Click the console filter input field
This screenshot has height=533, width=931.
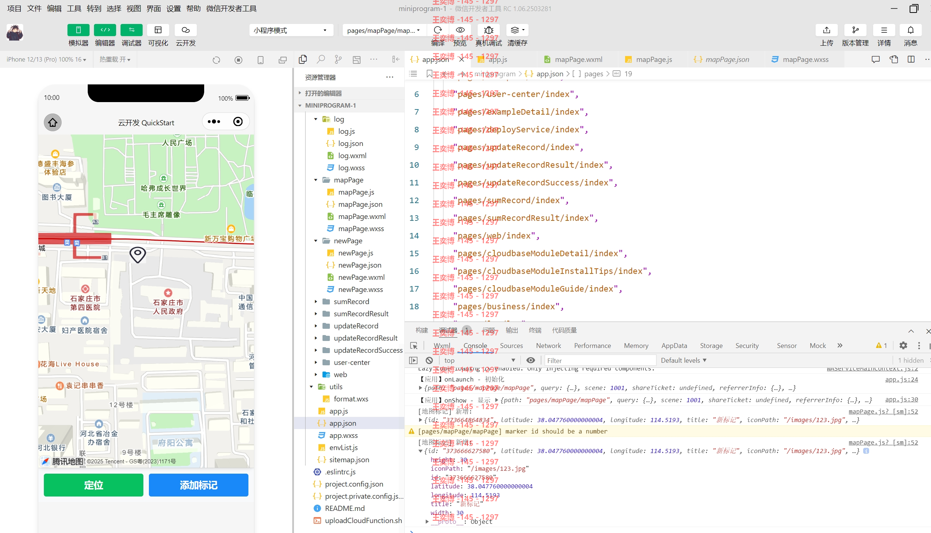600,360
